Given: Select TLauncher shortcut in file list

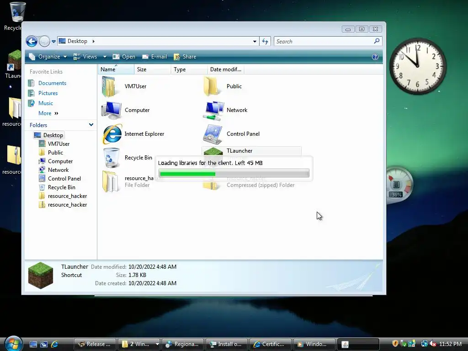Looking at the screenshot, I should point(252,151).
